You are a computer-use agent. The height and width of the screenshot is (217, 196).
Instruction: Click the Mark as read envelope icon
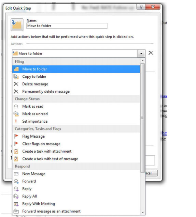point(16,106)
